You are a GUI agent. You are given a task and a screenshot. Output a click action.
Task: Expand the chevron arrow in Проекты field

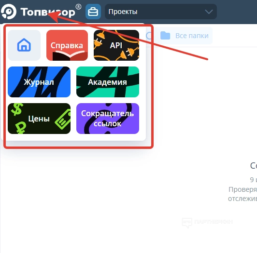[209, 12]
